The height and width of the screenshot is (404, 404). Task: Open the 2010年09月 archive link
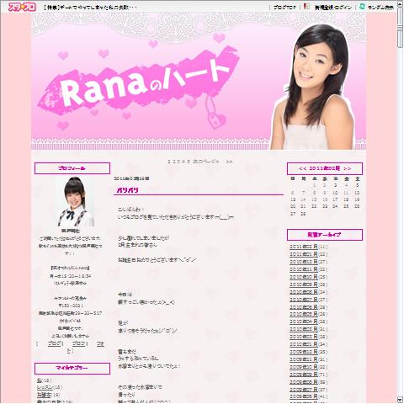(304, 284)
